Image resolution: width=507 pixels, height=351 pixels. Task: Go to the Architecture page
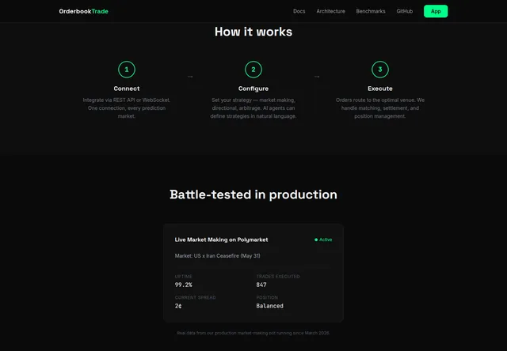pos(330,11)
